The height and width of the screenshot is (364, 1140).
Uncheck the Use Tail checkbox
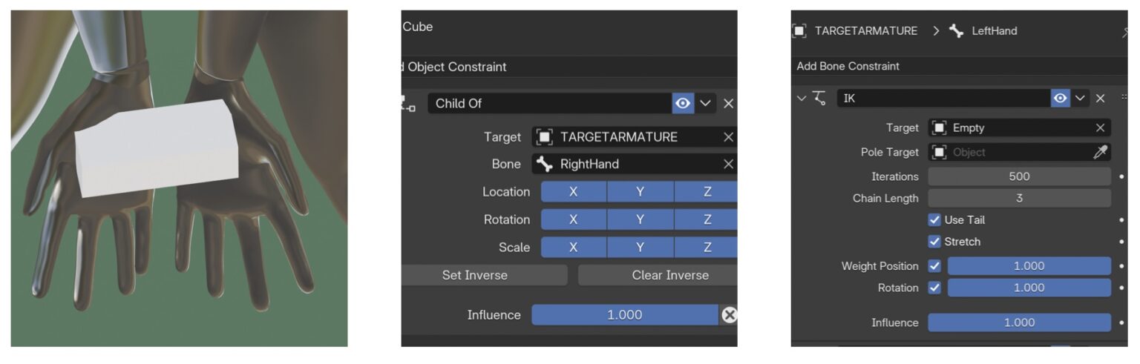934,220
